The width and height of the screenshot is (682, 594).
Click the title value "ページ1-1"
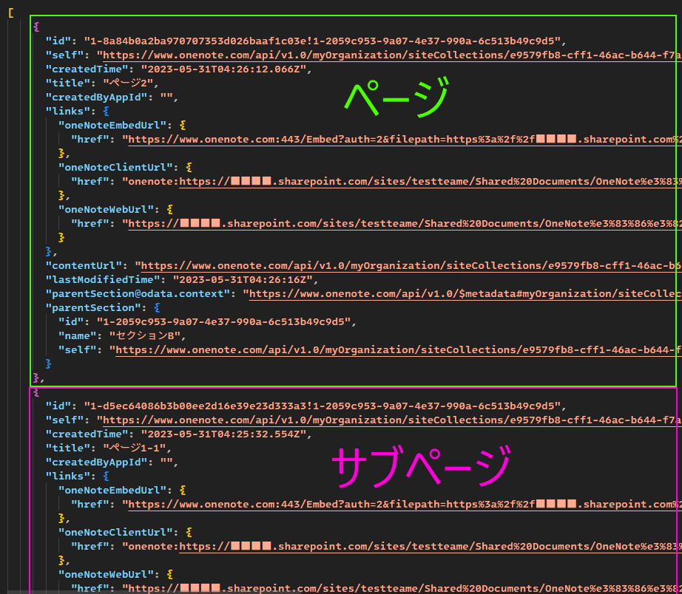pos(135,448)
